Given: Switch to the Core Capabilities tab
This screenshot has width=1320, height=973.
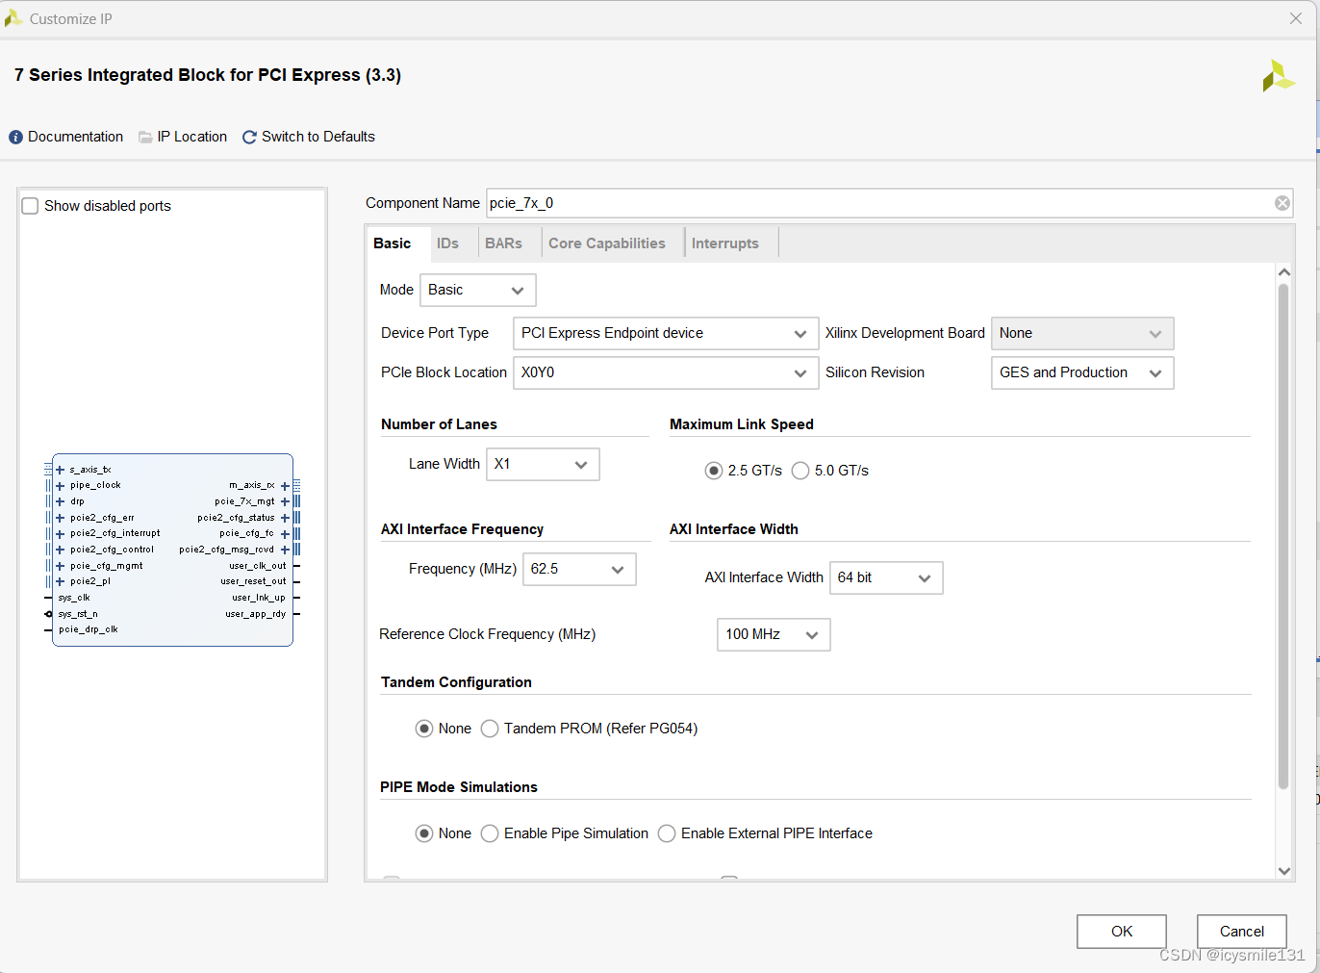Looking at the screenshot, I should [x=607, y=243].
